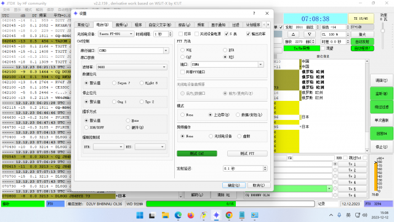The image size is (394, 222).
Task: Click the green 测试 CAT button
Action: [197, 154]
